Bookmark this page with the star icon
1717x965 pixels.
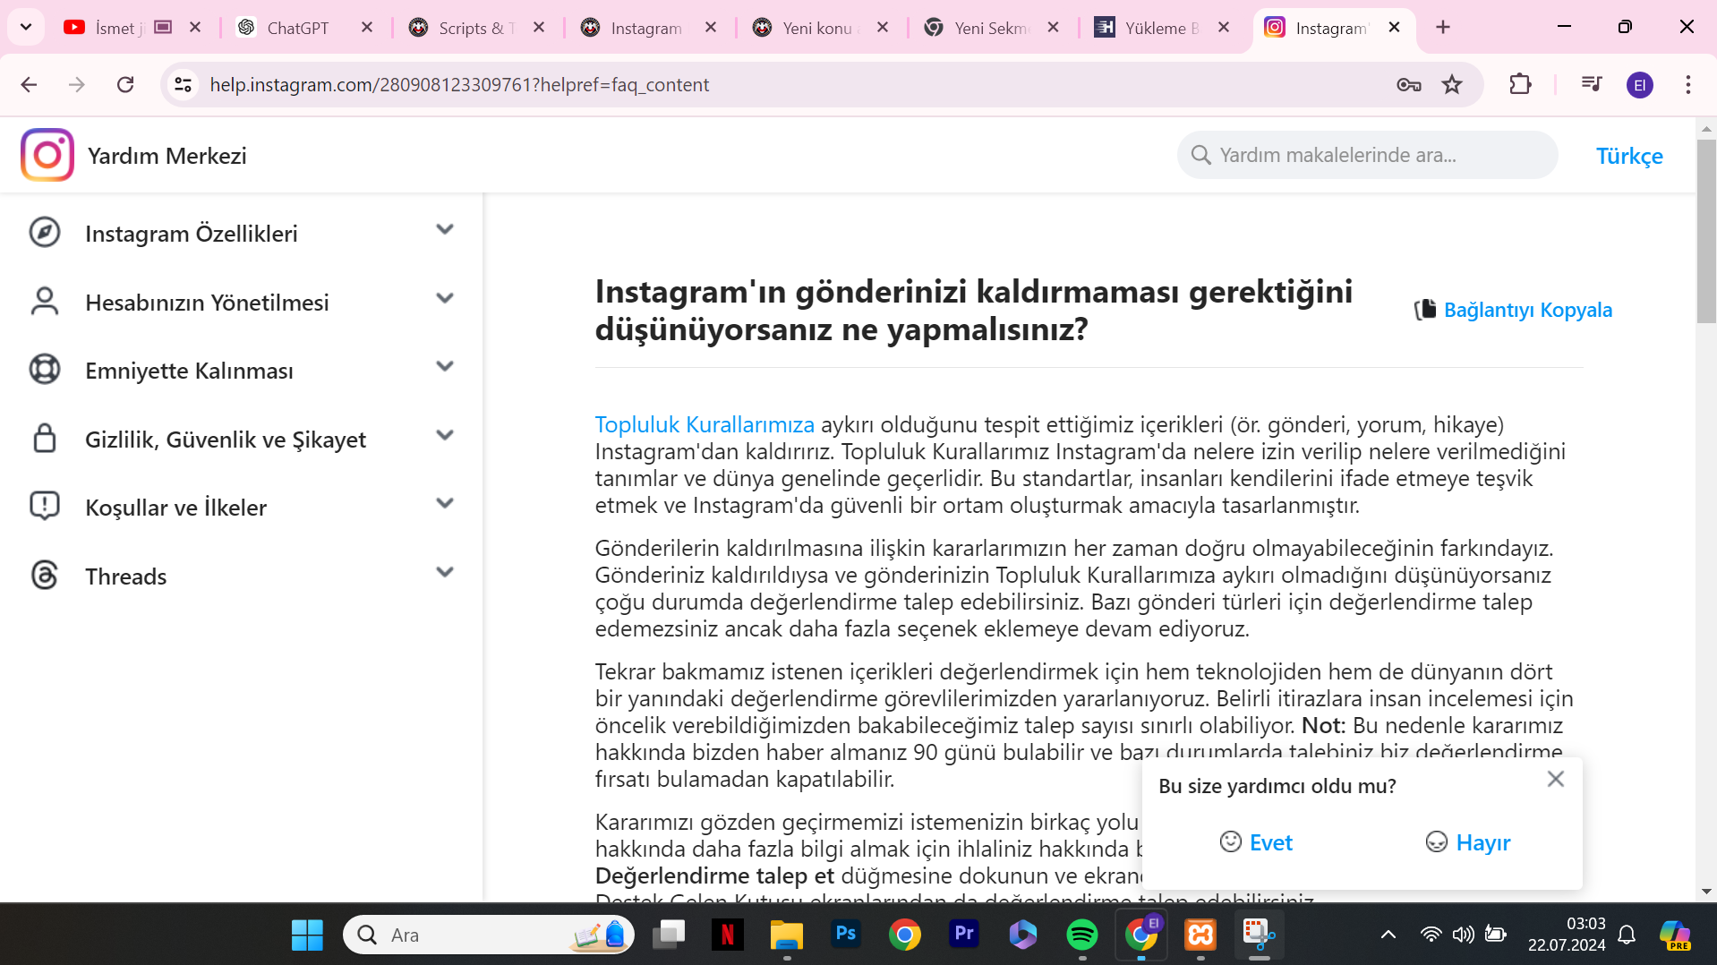(x=1452, y=85)
